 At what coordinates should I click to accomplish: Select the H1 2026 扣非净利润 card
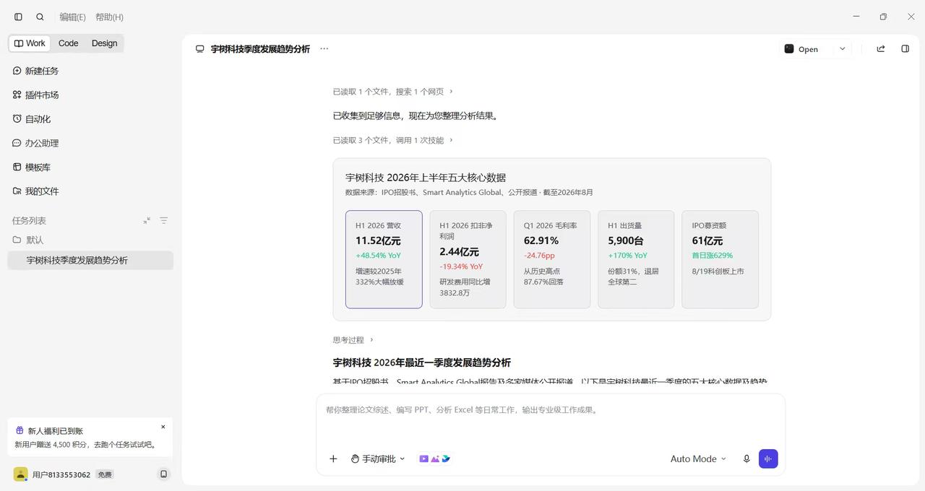468,259
